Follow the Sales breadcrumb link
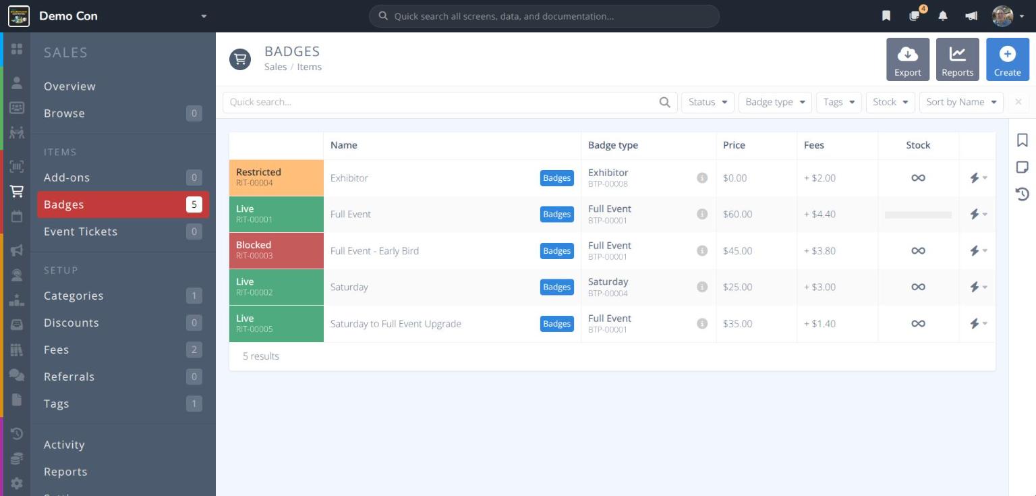This screenshot has width=1036, height=496. tap(275, 67)
